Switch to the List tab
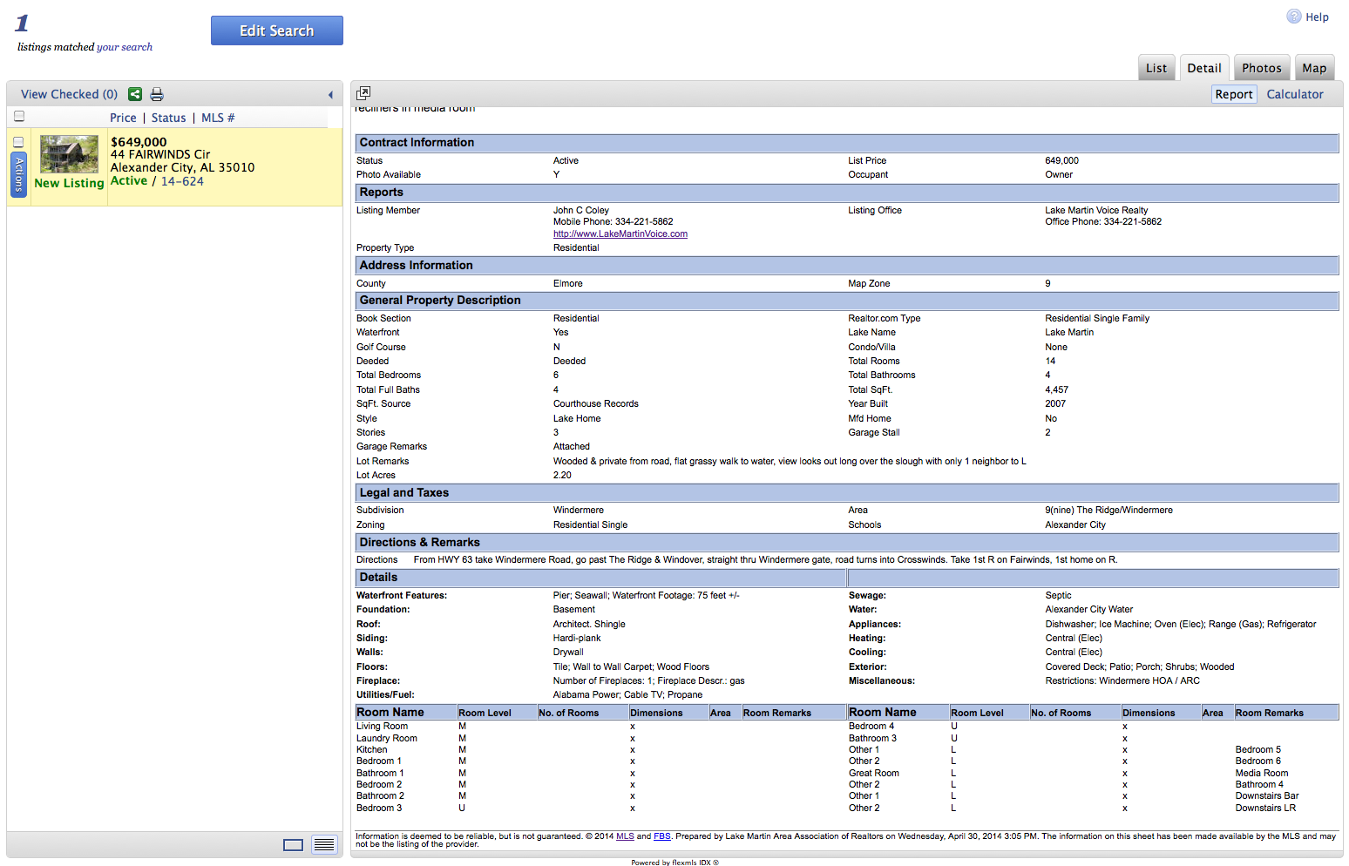 click(x=1156, y=68)
